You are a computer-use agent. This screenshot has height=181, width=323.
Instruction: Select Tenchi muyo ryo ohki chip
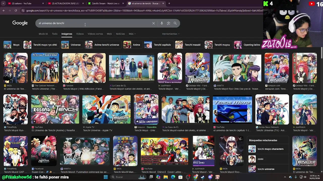tap(41, 45)
